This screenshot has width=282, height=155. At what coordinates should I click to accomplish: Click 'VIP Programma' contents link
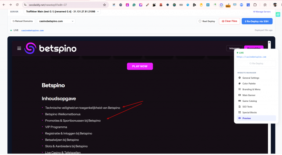[x=56, y=127]
